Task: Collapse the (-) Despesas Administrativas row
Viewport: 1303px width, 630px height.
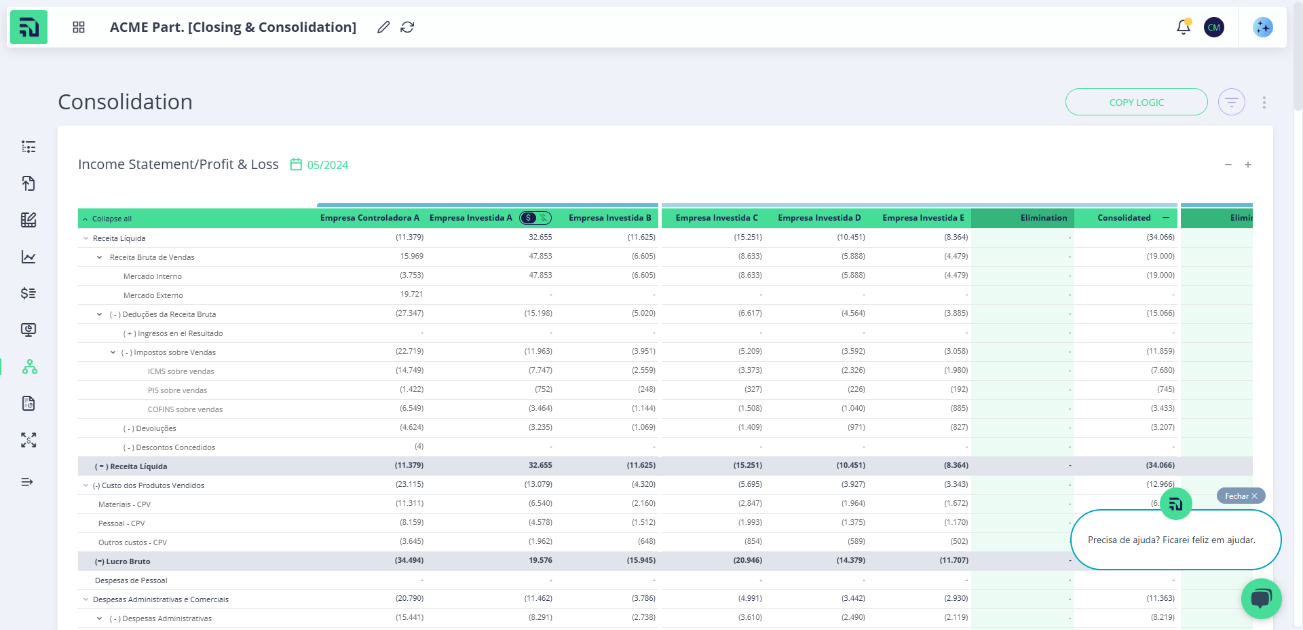Action: (99, 618)
